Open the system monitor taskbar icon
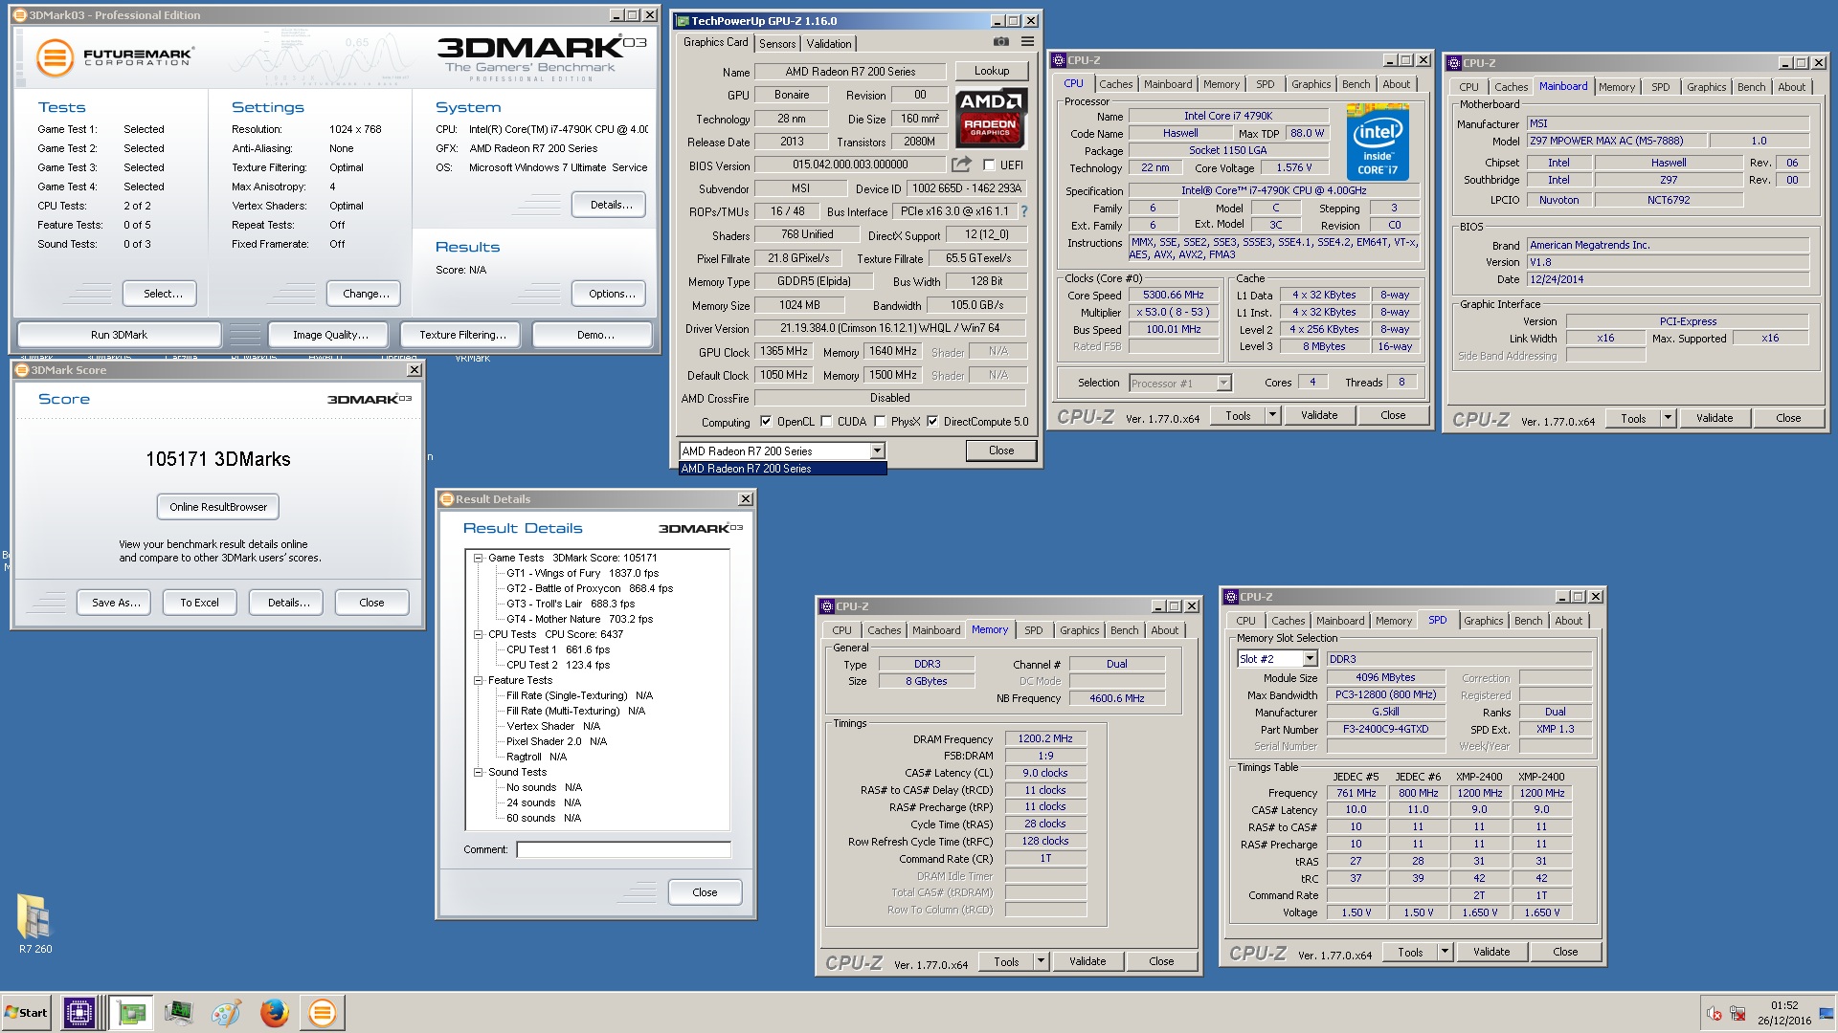This screenshot has height=1033, width=1838. pos(178,1012)
